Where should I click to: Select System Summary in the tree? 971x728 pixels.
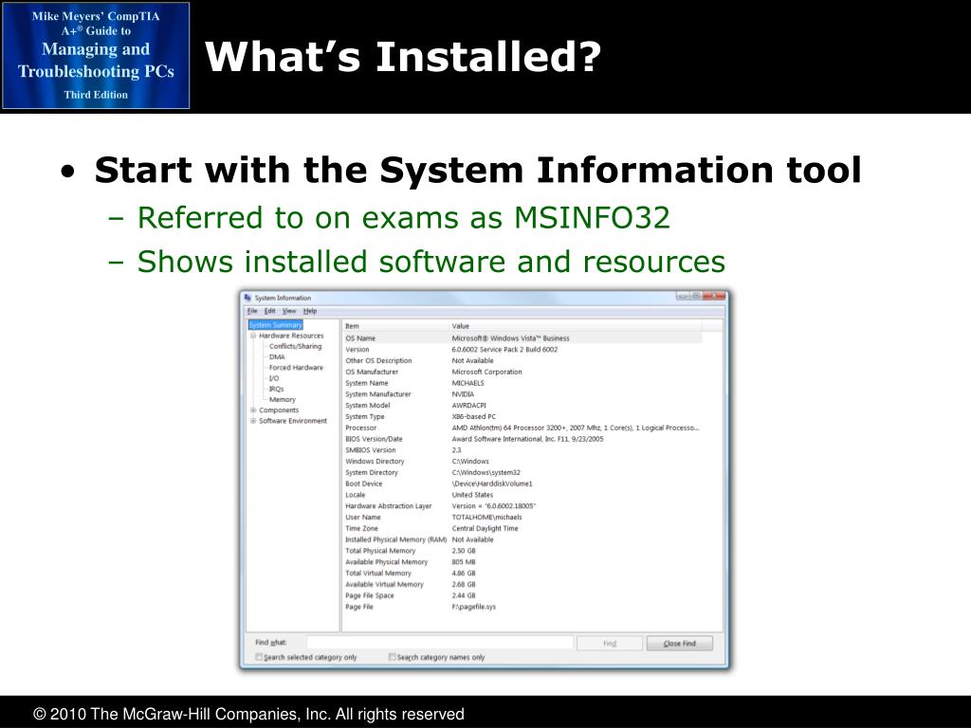276,325
